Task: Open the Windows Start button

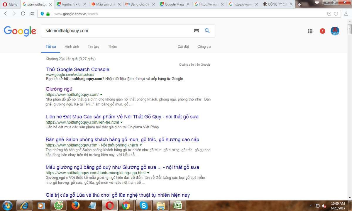Action: click(x=8, y=205)
